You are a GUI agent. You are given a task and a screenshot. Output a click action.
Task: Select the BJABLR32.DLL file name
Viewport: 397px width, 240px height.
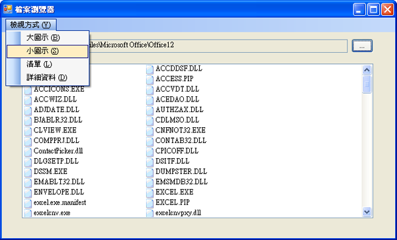pos(58,120)
